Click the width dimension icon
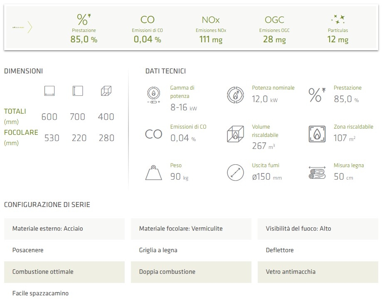 tap(49, 91)
